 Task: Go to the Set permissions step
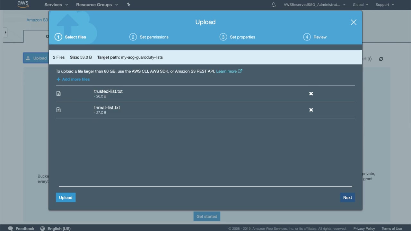coord(149,37)
